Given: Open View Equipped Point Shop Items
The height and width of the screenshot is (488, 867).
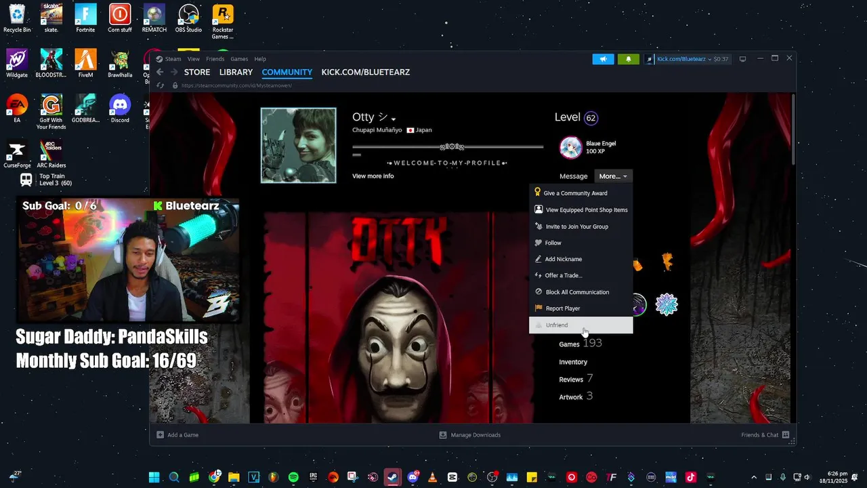Looking at the screenshot, I should (x=580, y=210).
